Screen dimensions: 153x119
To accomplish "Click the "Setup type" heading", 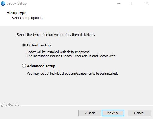I will pos(17,13).
